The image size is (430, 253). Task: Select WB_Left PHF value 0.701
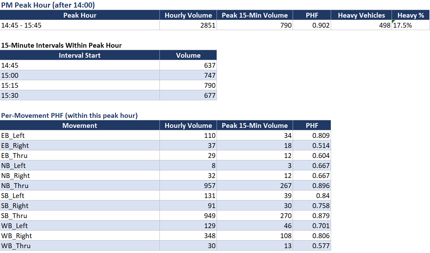coord(312,226)
